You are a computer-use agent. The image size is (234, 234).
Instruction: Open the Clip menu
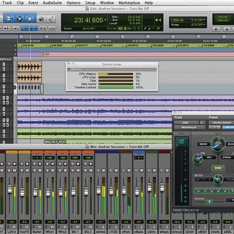click(x=20, y=3)
